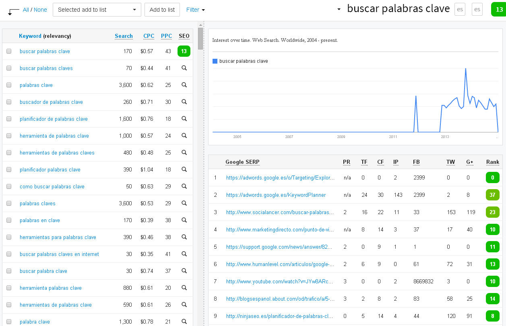This screenshot has height=326, width=506.
Task: Click the magnifier icon for 'palabras en clave'
Action: coord(184,220)
